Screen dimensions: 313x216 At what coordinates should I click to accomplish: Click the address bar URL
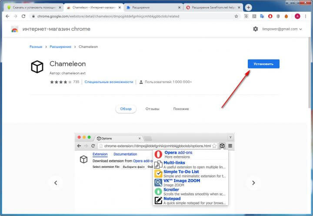[108, 16]
